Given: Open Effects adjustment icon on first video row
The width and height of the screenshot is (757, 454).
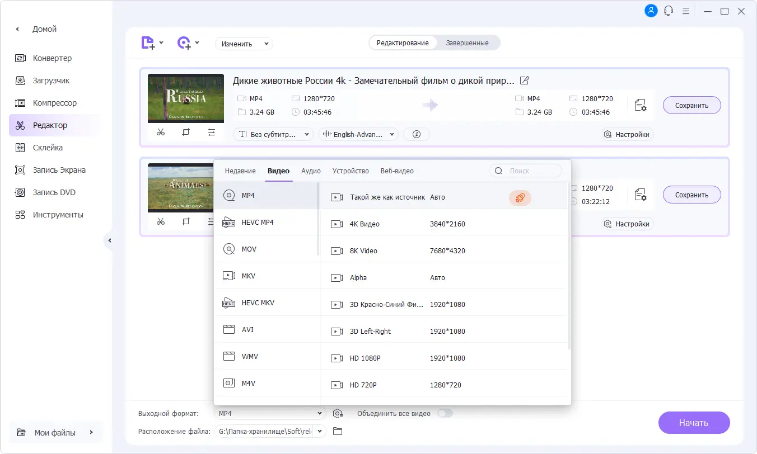Looking at the screenshot, I should pos(211,132).
